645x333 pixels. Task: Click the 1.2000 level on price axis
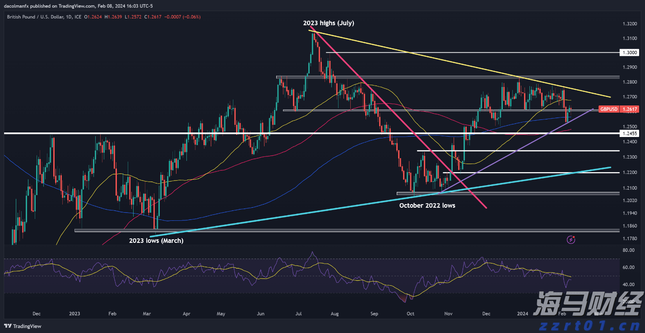[629, 200]
